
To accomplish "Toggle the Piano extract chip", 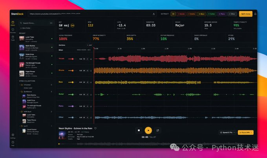I will point(222,14).
